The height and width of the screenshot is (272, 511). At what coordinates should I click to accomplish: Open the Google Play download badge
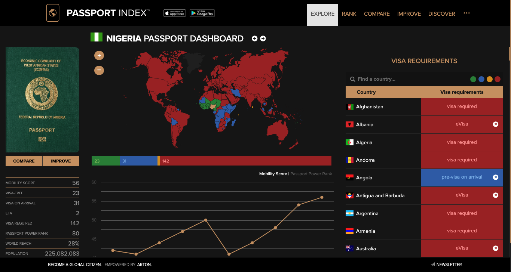click(202, 13)
